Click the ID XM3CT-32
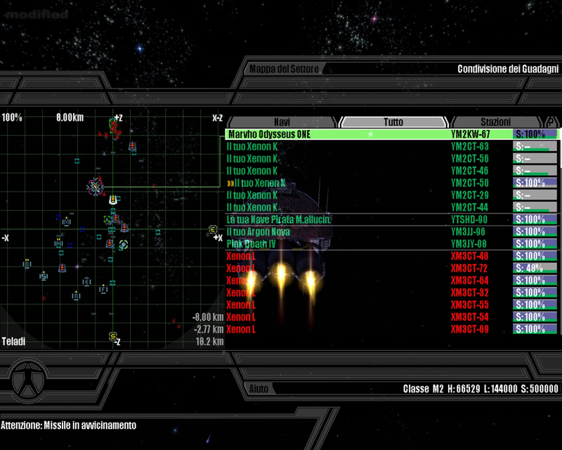Viewport: 562px width, 450px height. pyautogui.click(x=469, y=292)
